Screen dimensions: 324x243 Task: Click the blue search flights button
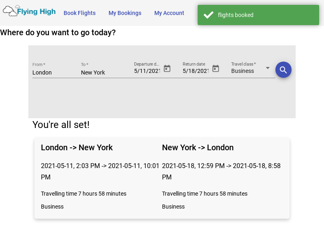[x=283, y=70]
